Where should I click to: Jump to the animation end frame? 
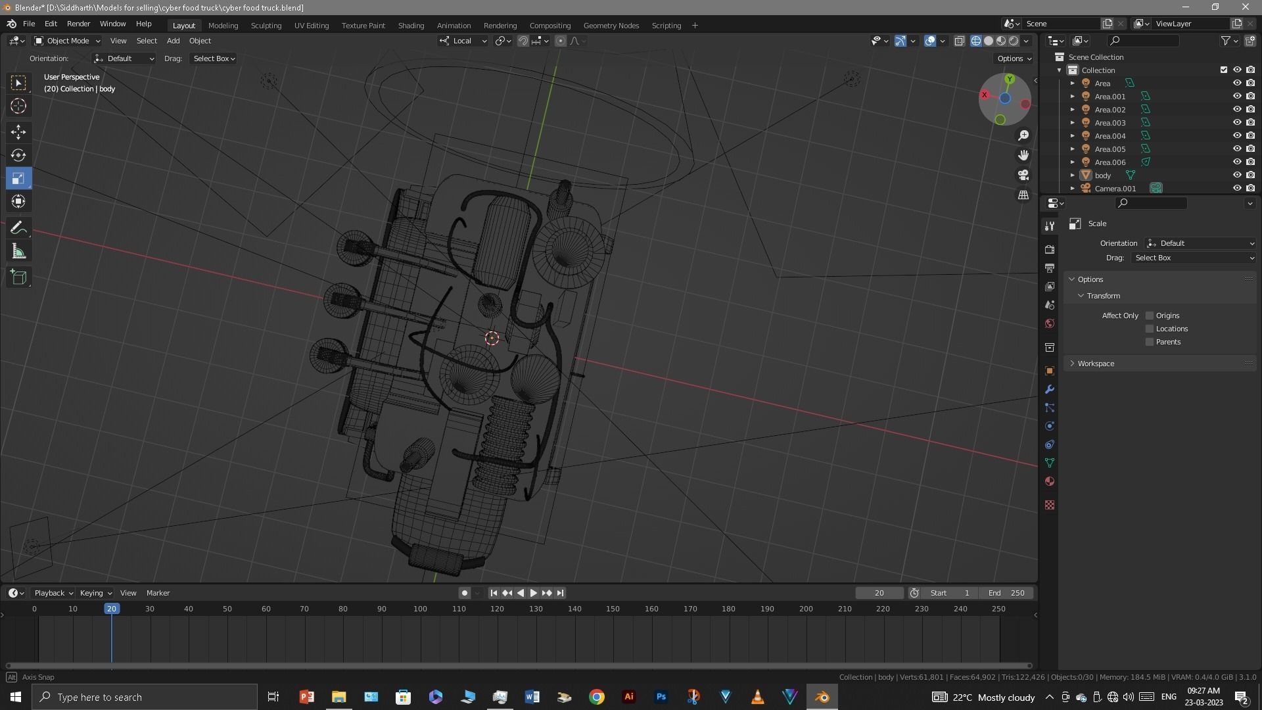click(x=560, y=593)
